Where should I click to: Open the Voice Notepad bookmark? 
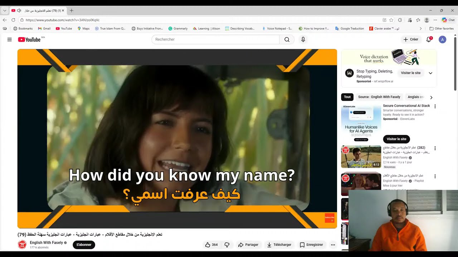click(277, 29)
